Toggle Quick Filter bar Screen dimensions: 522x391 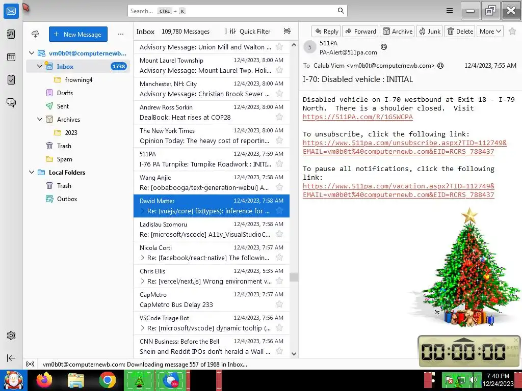250,31
